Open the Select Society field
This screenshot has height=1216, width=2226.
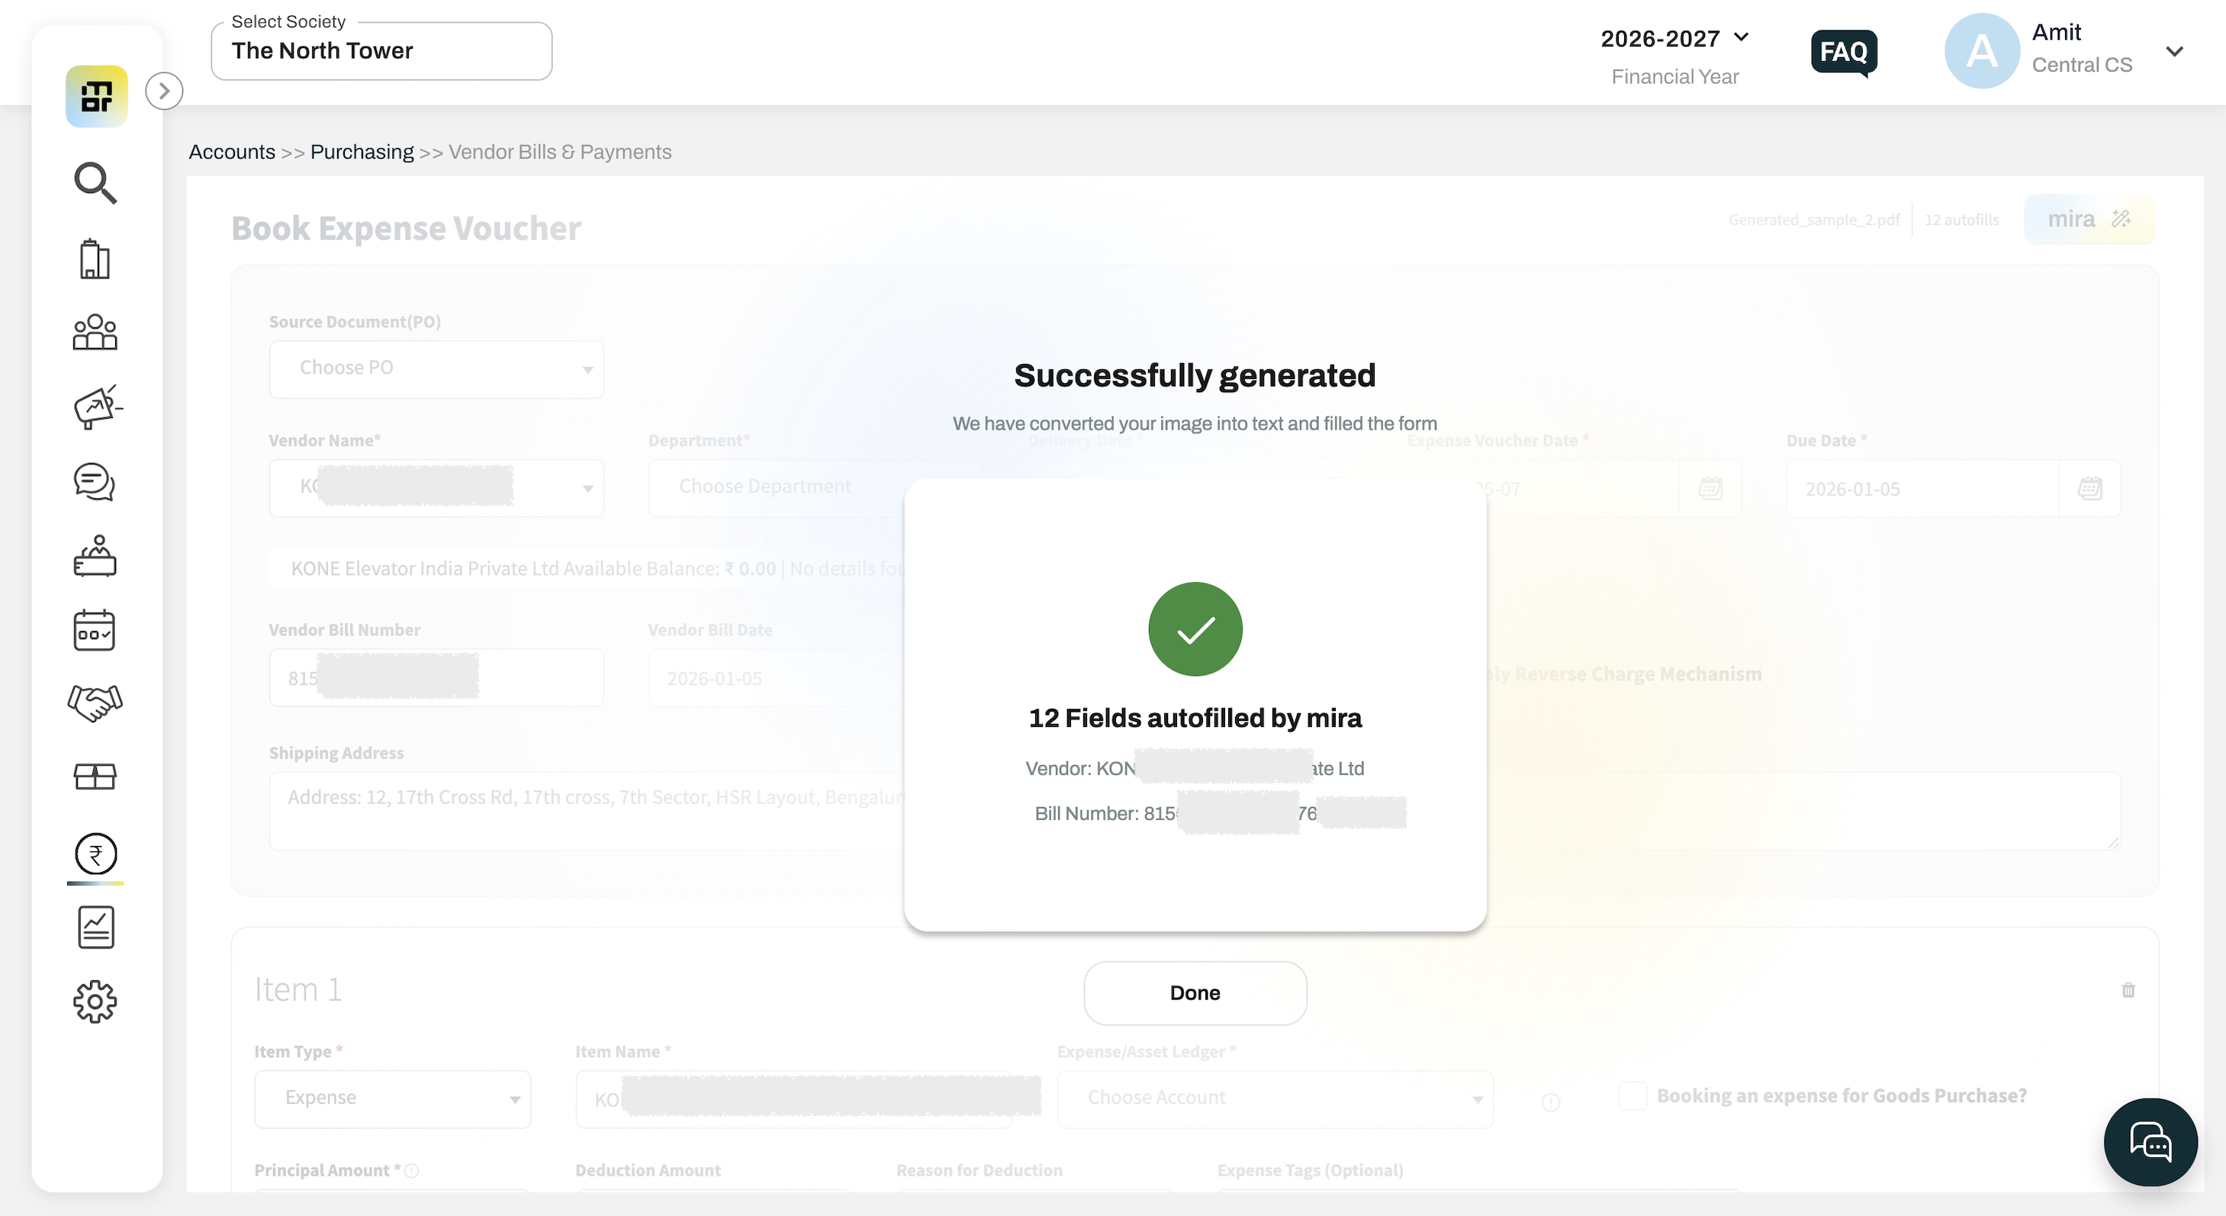(x=381, y=51)
